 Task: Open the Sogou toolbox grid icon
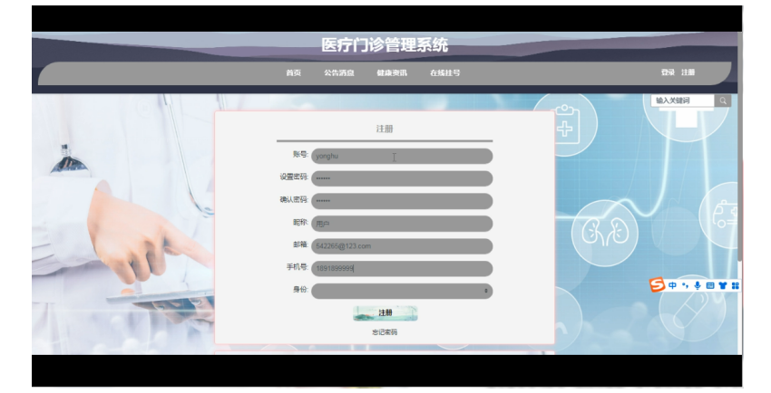click(735, 285)
